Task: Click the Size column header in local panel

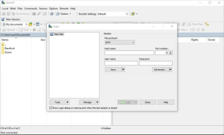Action: pos(39,40)
